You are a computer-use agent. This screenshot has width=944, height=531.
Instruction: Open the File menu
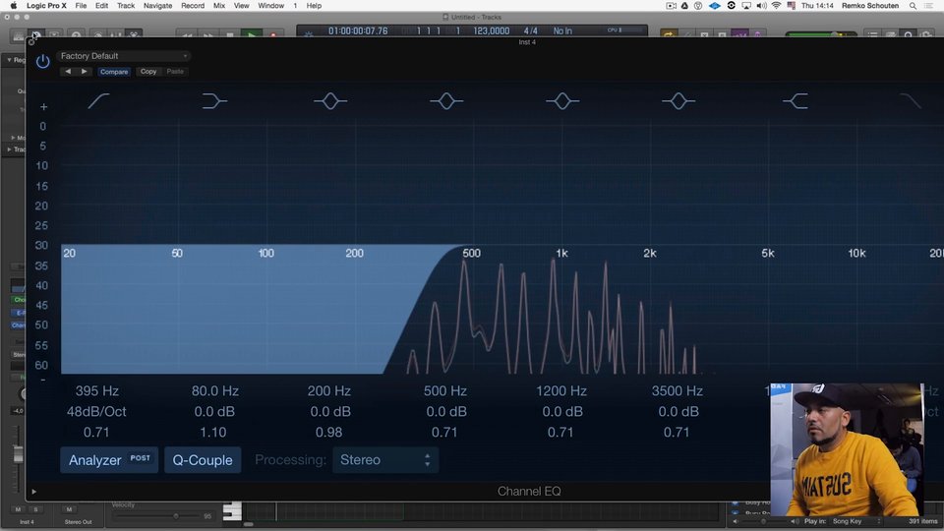pyautogui.click(x=81, y=6)
